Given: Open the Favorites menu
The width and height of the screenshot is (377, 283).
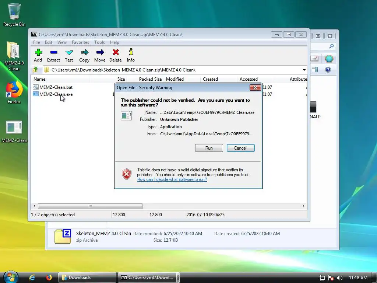Looking at the screenshot, I should point(80,42).
